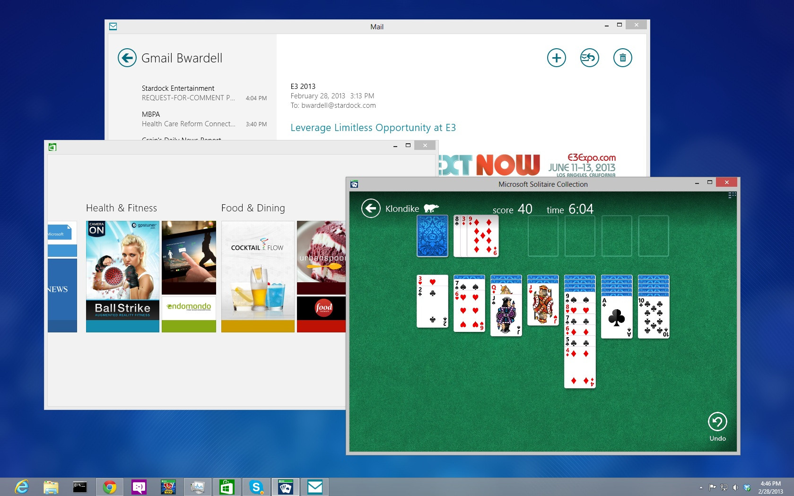794x496 pixels.
Task: Open File Explorer from the taskbar
Action: click(51, 487)
